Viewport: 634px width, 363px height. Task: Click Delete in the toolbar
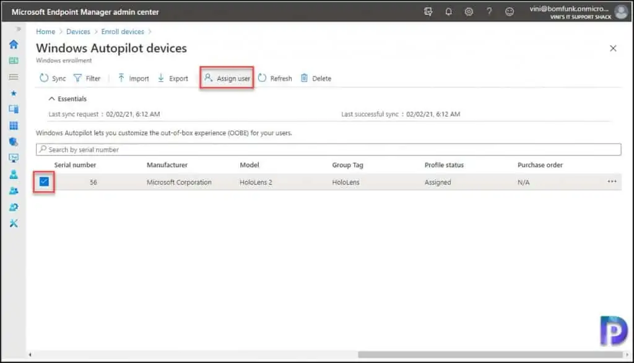[316, 78]
